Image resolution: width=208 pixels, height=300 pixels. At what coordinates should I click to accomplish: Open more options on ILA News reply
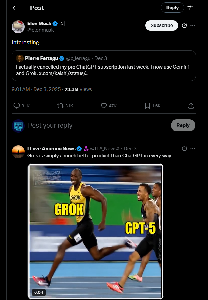click(x=193, y=149)
